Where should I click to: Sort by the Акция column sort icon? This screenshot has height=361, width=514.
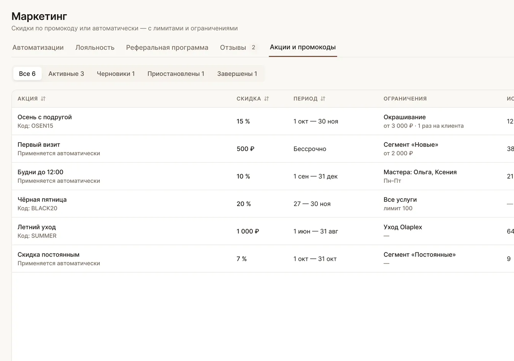point(43,99)
